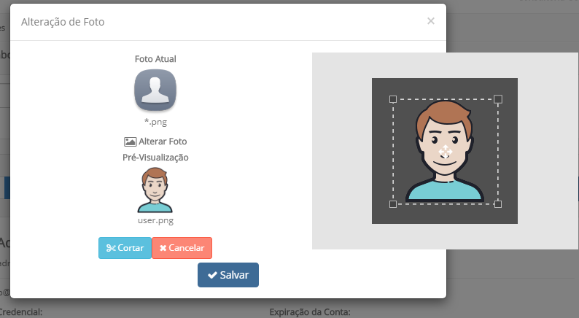Image resolution: width=579 pixels, height=318 pixels.
Task: Click the move crosshair in the crop selection
Action: (x=446, y=151)
